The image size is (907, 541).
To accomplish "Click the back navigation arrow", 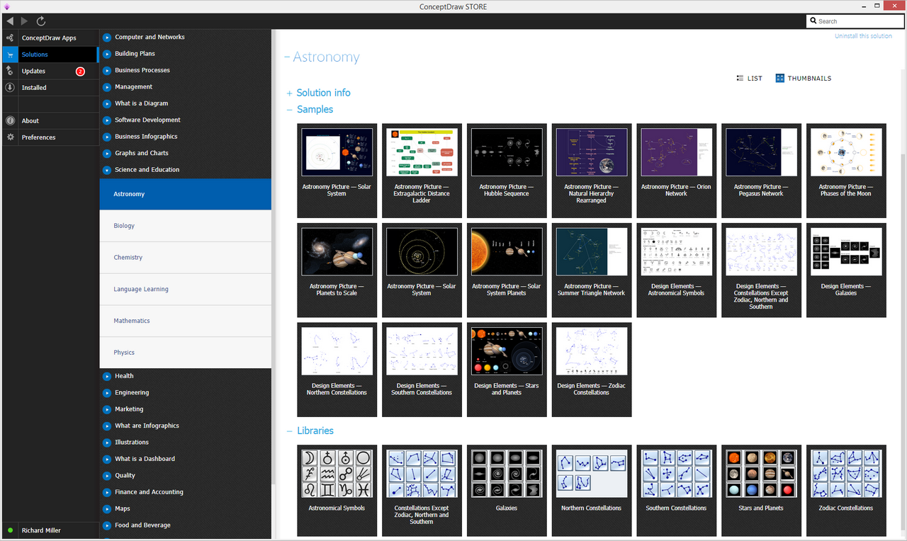I will coord(10,21).
